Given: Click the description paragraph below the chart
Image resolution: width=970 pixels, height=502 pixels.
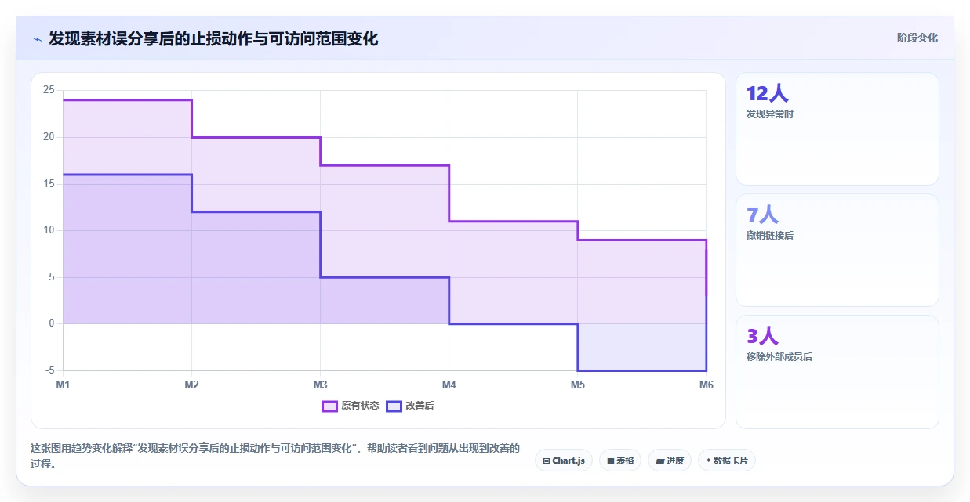Looking at the screenshot, I should [x=274, y=456].
